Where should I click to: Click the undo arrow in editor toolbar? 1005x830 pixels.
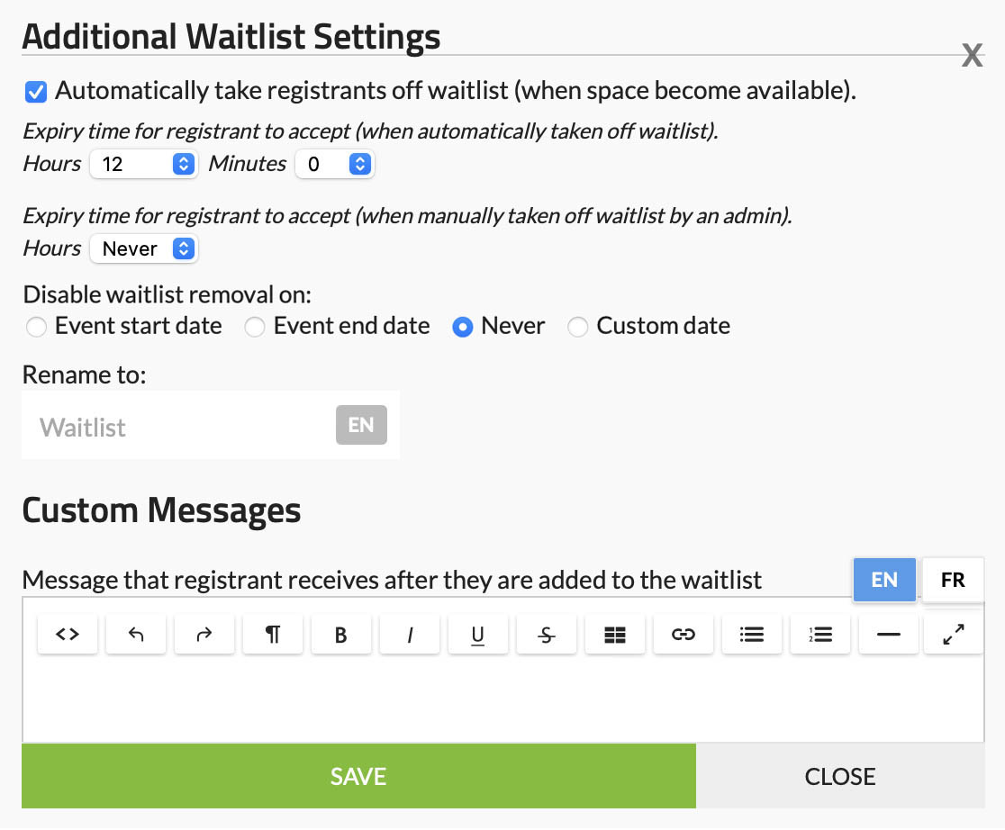tap(136, 635)
